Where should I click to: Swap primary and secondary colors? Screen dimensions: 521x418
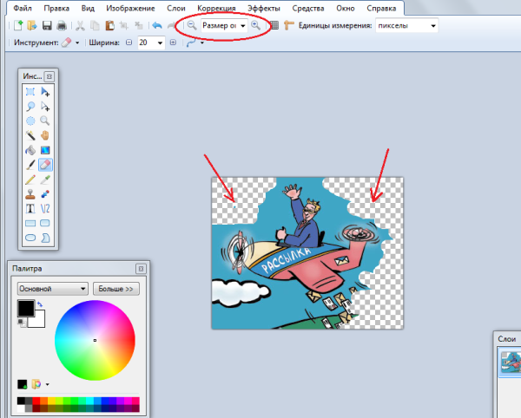[x=39, y=304]
